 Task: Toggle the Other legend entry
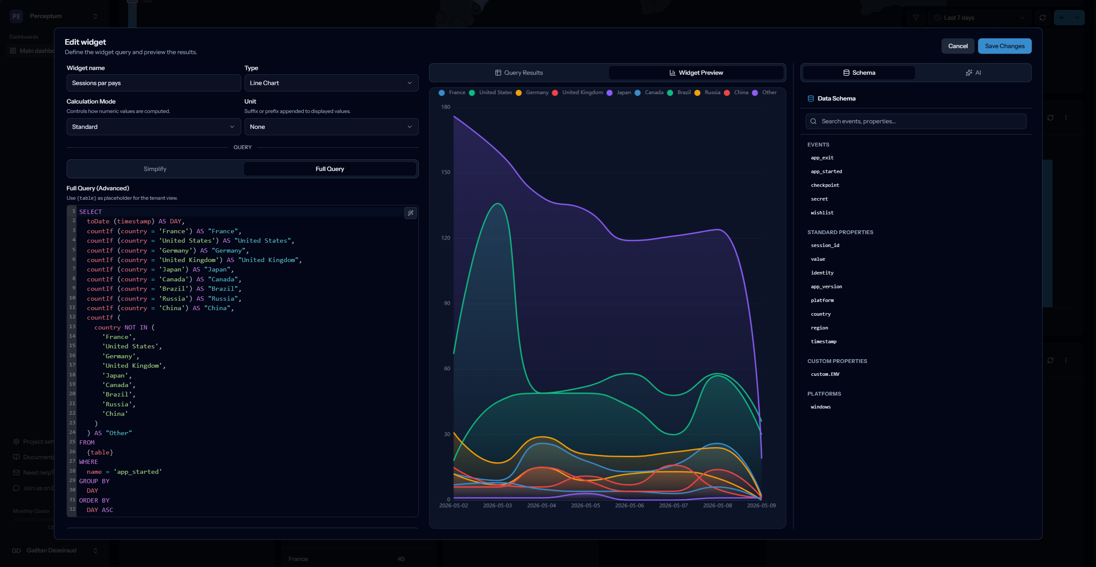coord(764,93)
